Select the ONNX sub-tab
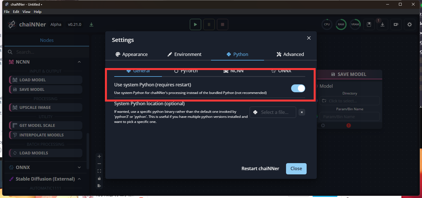The image size is (422, 198). pos(281,71)
